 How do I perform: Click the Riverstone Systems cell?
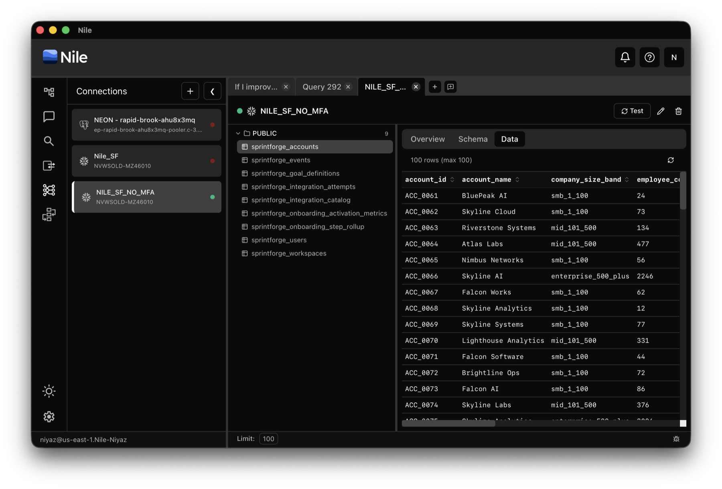pyautogui.click(x=499, y=228)
